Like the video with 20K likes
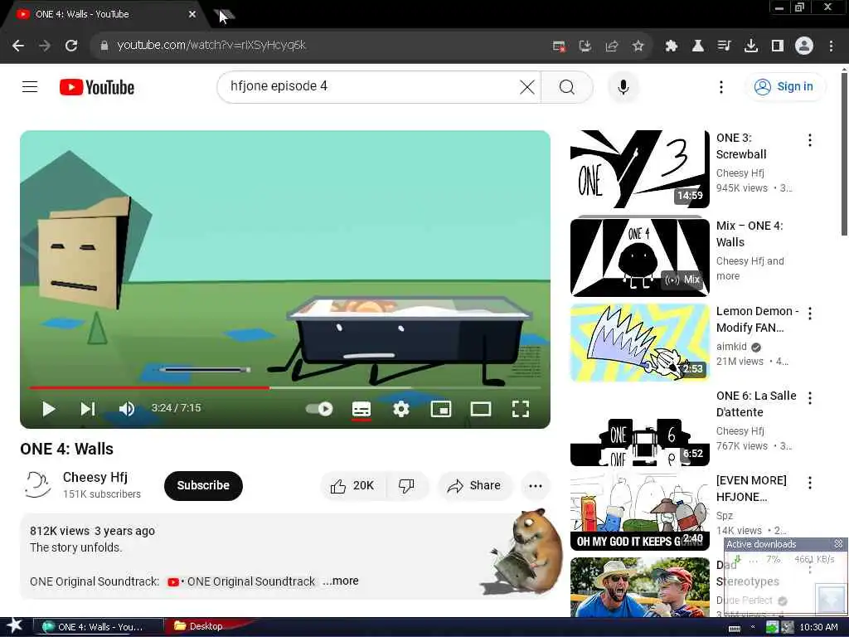The height and width of the screenshot is (637, 849). 352,485
